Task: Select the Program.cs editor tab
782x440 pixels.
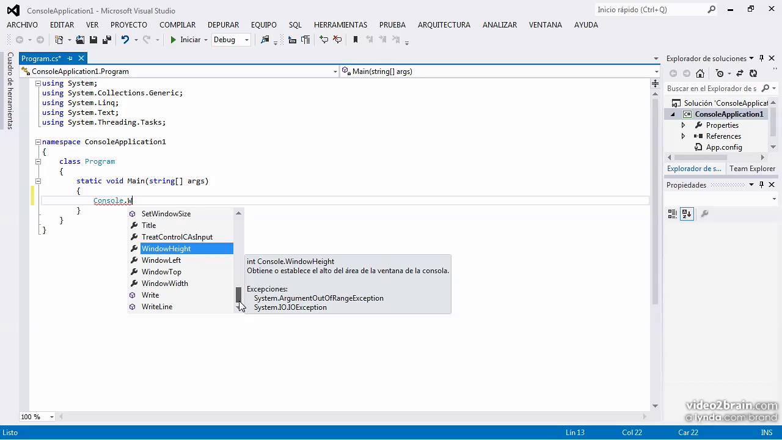Action: [x=41, y=59]
